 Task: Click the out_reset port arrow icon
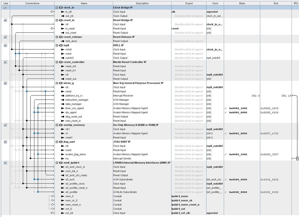[63, 33]
